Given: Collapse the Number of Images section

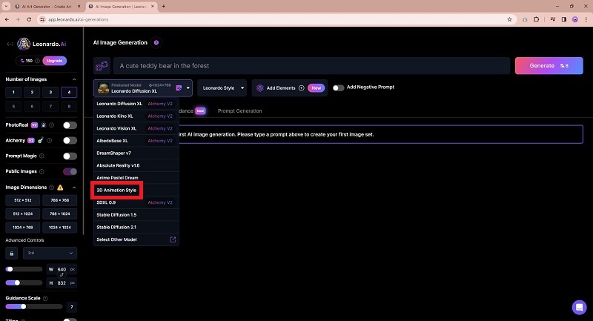Looking at the screenshot, I should 74,79.
